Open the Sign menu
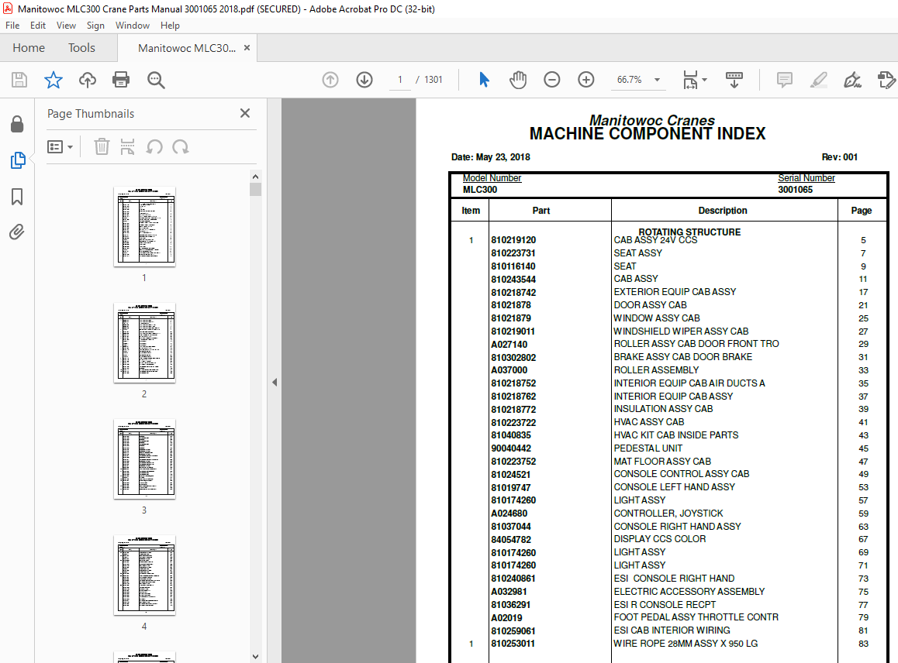The image size is (898, 663). (95, 25)
